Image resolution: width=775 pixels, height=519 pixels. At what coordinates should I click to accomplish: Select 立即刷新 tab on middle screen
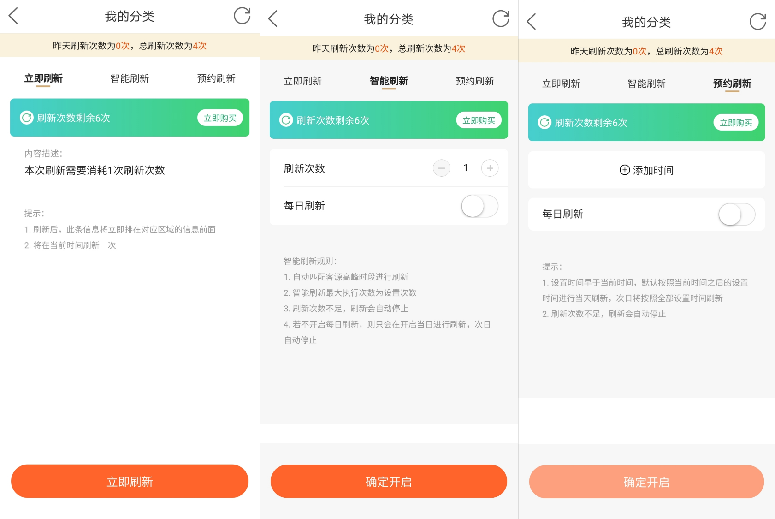302,81
